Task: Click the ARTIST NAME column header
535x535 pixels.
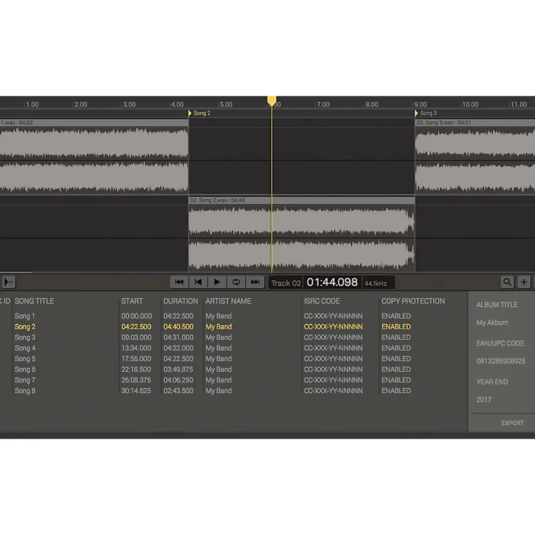Action: 228,301
